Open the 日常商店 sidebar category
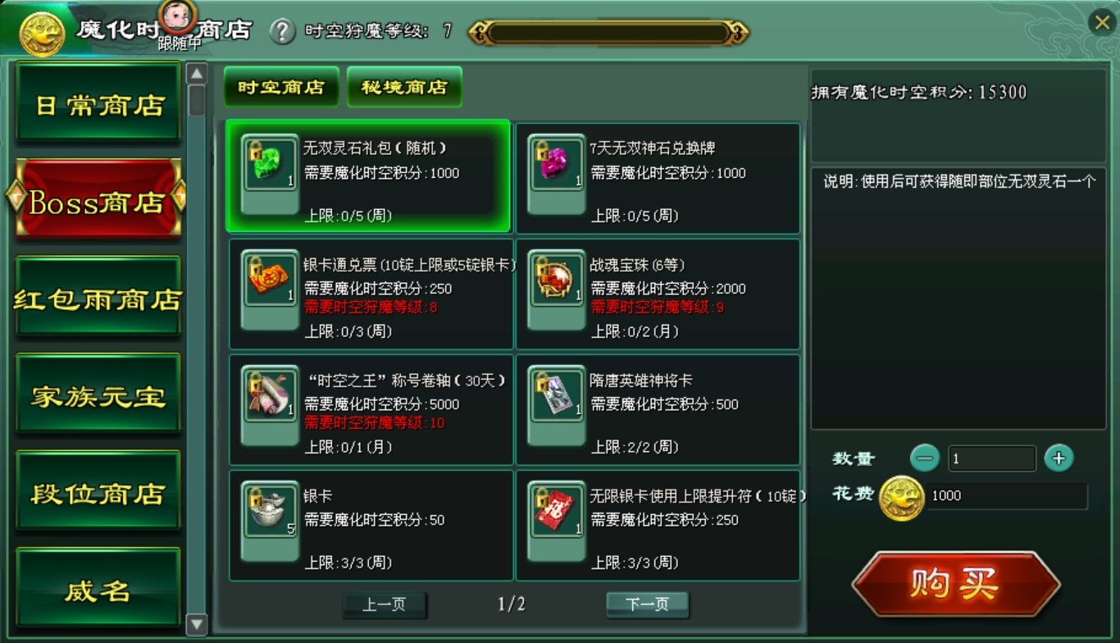 [98, 105]
